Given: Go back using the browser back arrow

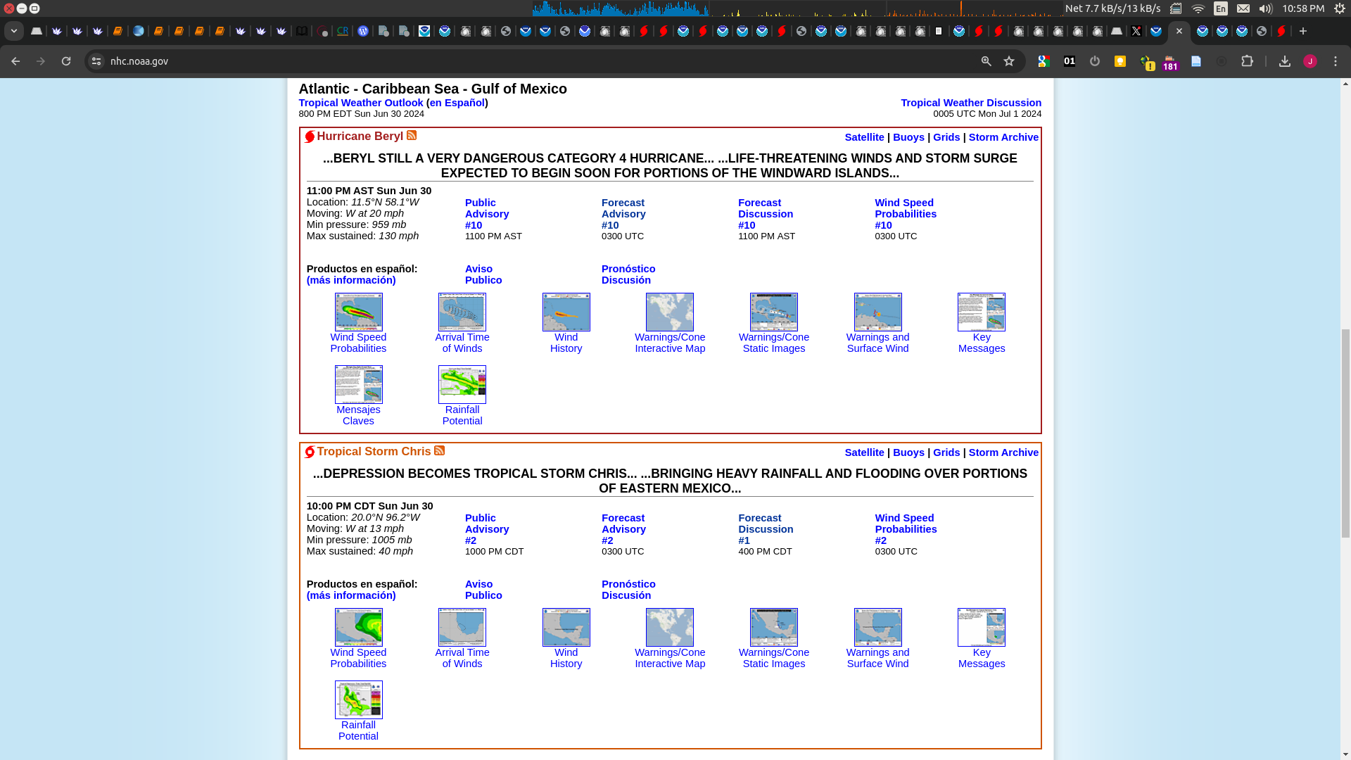Looking at the screenshot, I should click(x=15, y=61).
